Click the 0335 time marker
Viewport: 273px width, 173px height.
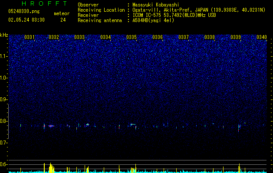coord(132,37)
